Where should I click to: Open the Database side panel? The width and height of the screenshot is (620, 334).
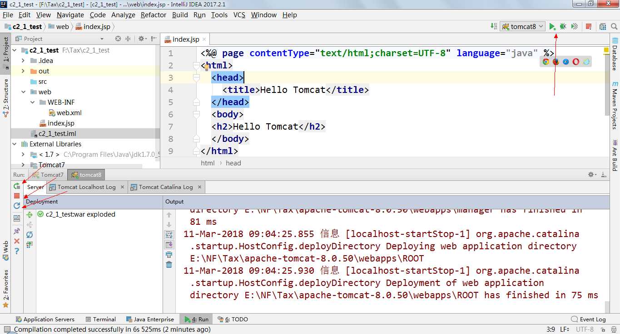[615, 54]
